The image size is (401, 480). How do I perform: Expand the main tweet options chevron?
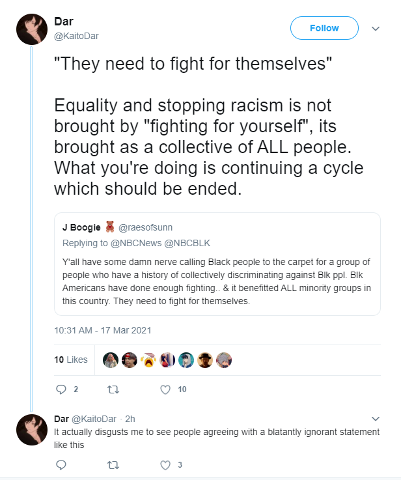[x=376, y=29]
